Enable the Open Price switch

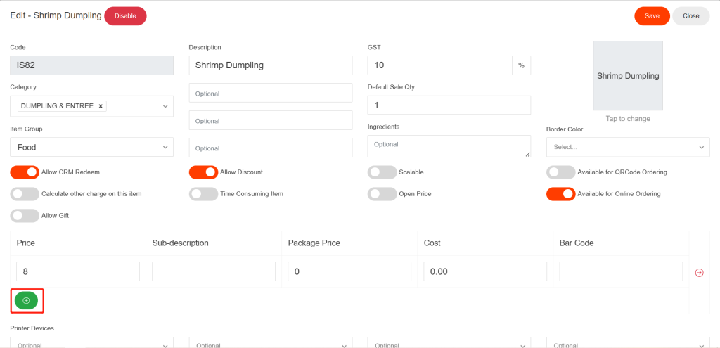pos(382,193)
